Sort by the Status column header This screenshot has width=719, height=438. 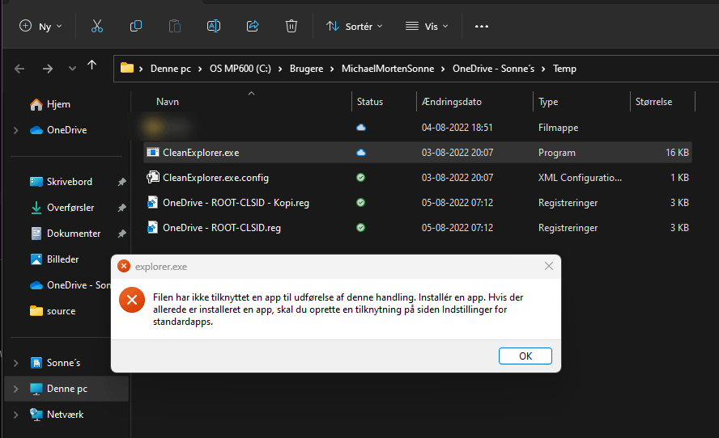(369, 102)
